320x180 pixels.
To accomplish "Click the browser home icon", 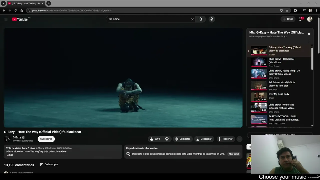I will [x=21, y=10].
